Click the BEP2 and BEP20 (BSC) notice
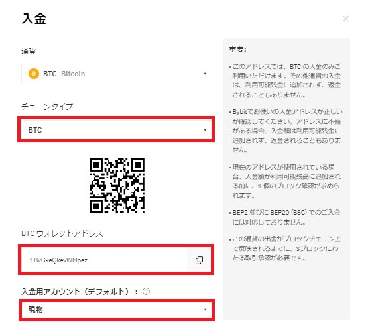 pos(285,217)
